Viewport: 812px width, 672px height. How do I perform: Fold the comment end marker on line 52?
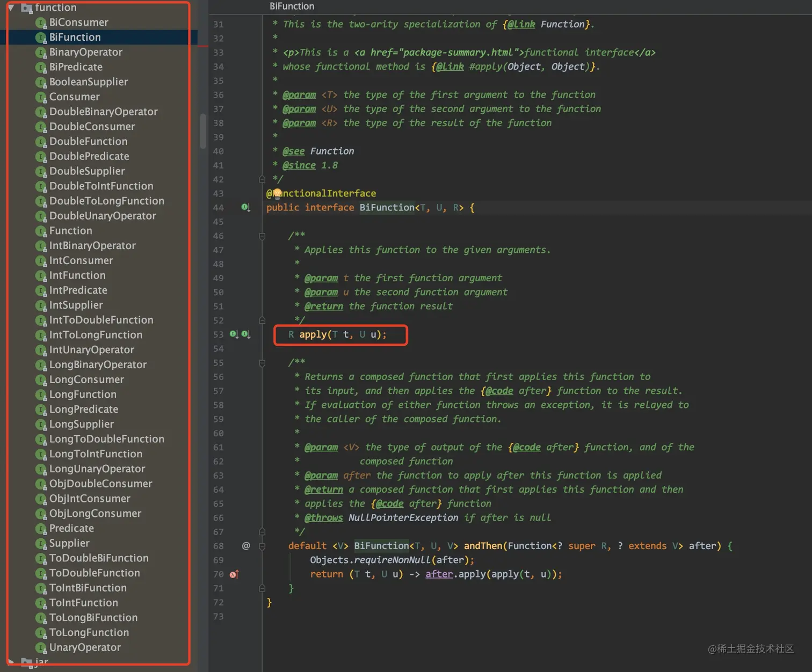coord(262,320)
